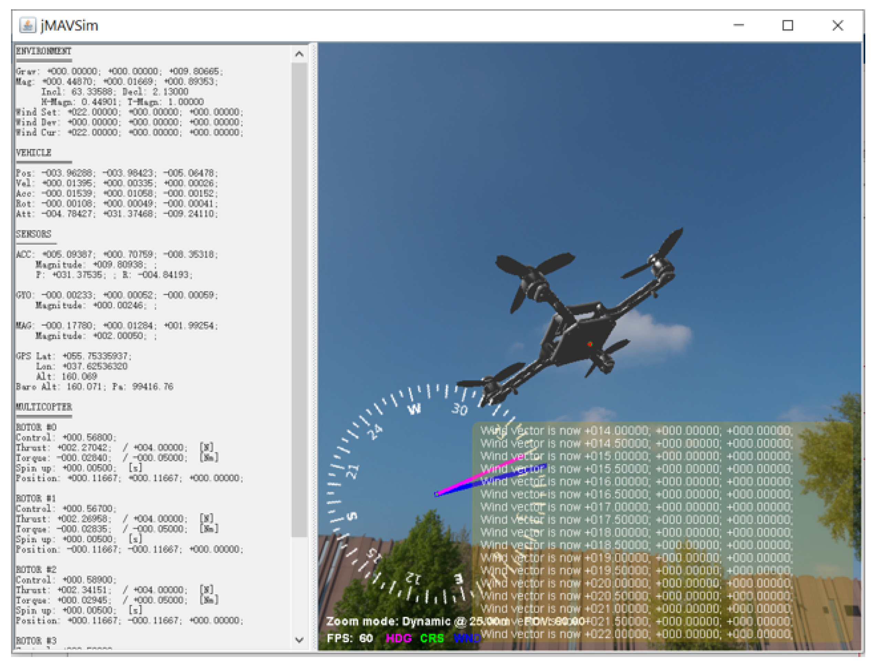Click the compass S marker
The image size is (878, 669).
[352, 516]
